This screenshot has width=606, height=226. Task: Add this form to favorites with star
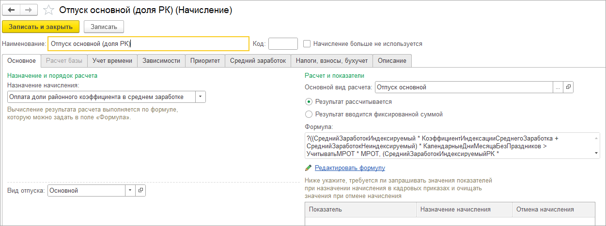[48, 10]
